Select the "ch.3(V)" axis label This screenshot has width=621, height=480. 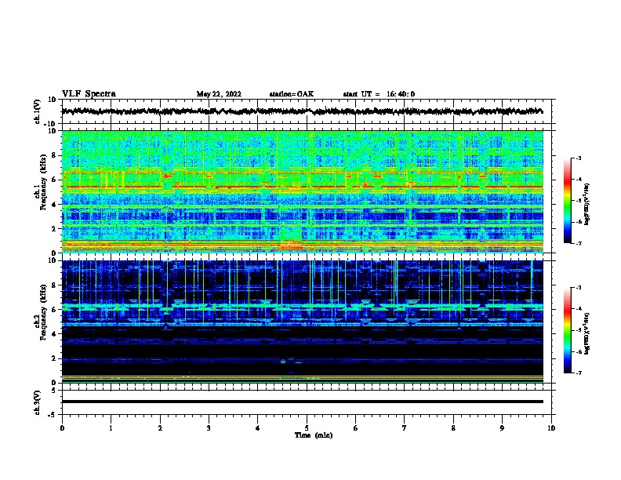click(38, 402)
